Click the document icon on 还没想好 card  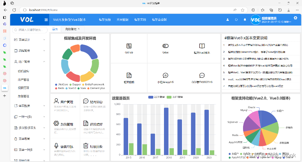(x=86, y=123)
